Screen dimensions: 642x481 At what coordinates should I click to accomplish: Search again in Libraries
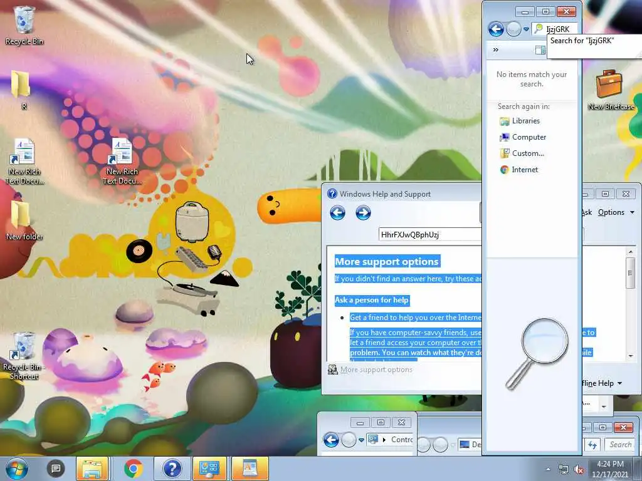tap(520, 121)
